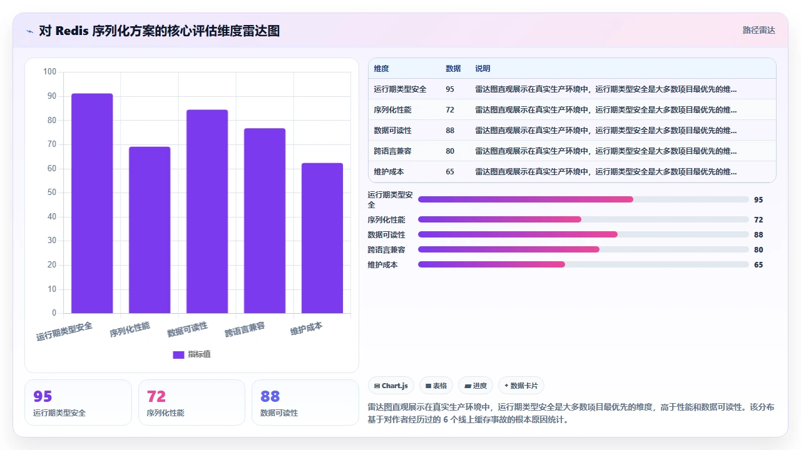Click the 维护成本 progress bar
The image size is (801, 450).
pos(583,264)
